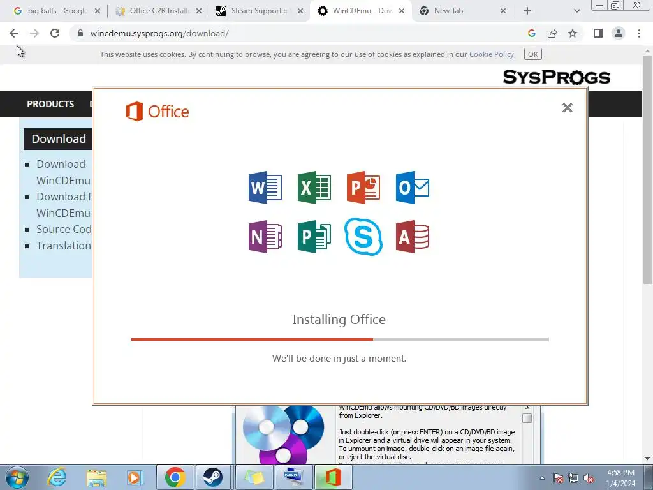Click the Outlook icon in Office installer
This screenshot has width=653, height=490.
413,188
